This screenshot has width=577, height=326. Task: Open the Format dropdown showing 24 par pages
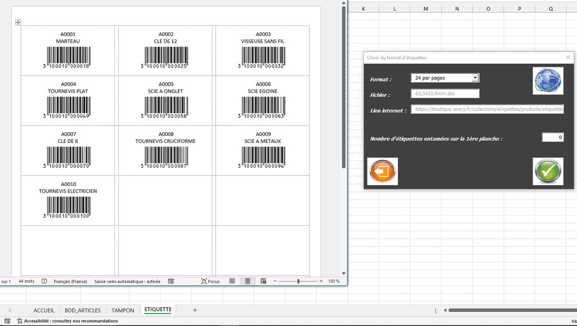click(x=445, y=78)
